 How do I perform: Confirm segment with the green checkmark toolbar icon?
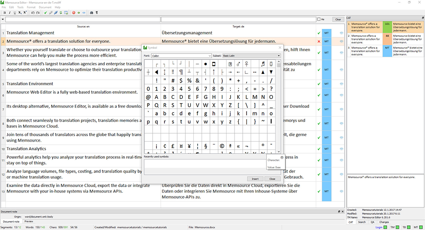click(x=45, y=13)
